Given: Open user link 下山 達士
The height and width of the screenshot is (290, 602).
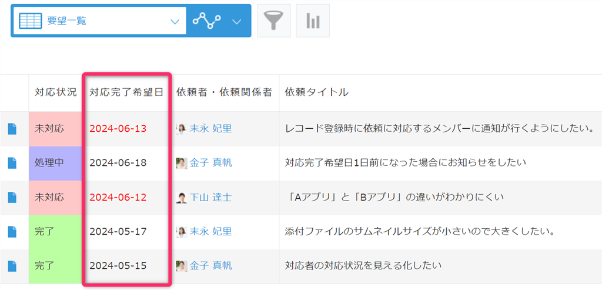Looking at the screenshot, I should pos(210,197).
